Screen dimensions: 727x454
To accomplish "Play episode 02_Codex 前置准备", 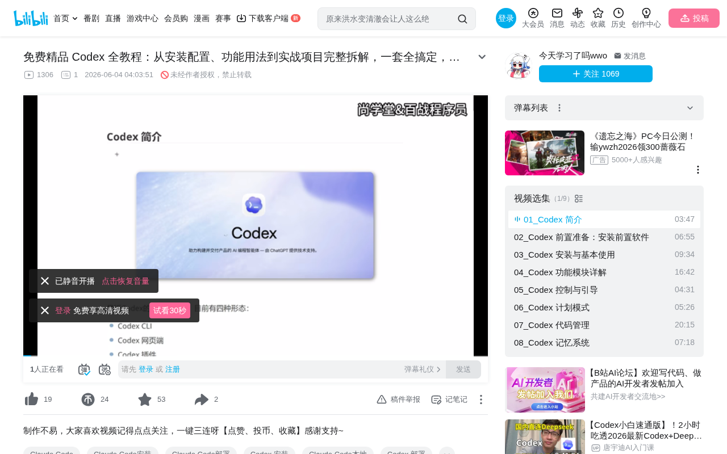I will (604, 237).
